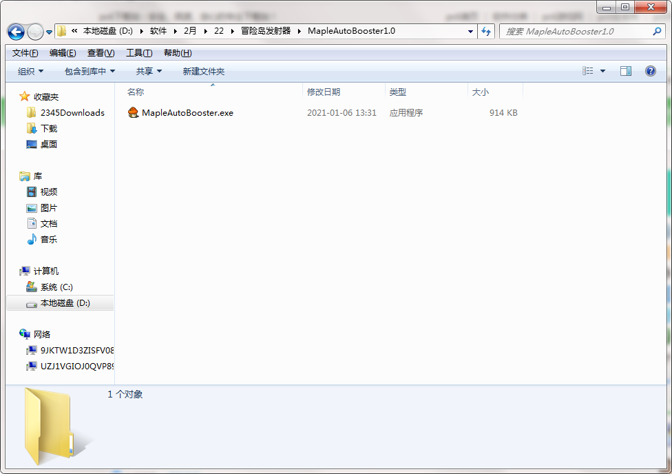Open the 共享 dropdown
This screenshot has height=474, width=672.
pyautogui.click(x=149, y=71)
